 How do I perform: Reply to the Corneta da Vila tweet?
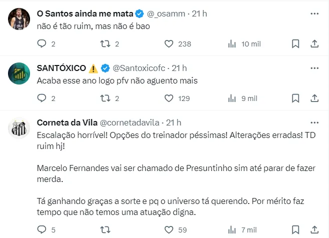click(x=42, y=229)
